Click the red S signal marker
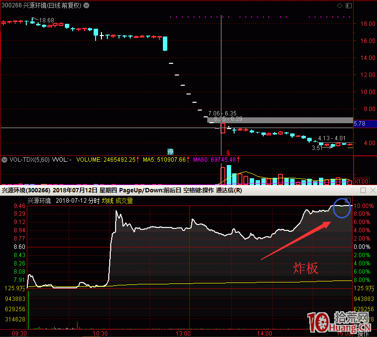This screenshot has width=377, height=337. (x=228, y=153)
